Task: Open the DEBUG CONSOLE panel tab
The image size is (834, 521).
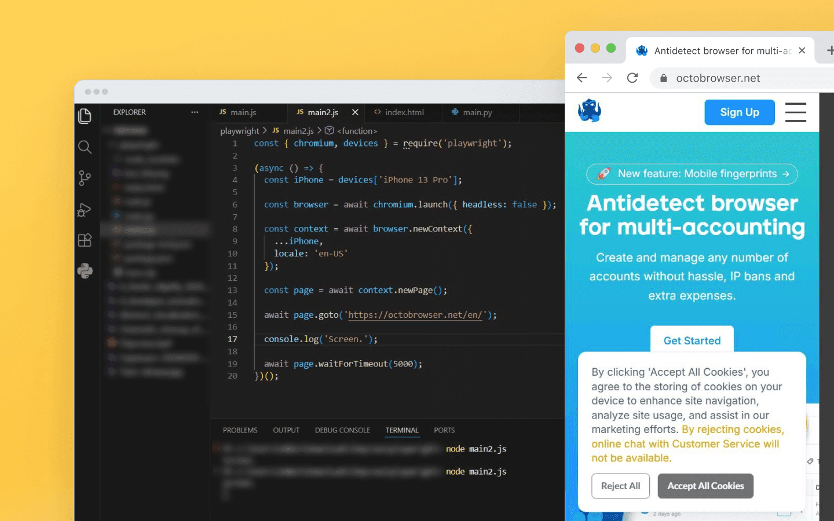Action: pos(342,430)
